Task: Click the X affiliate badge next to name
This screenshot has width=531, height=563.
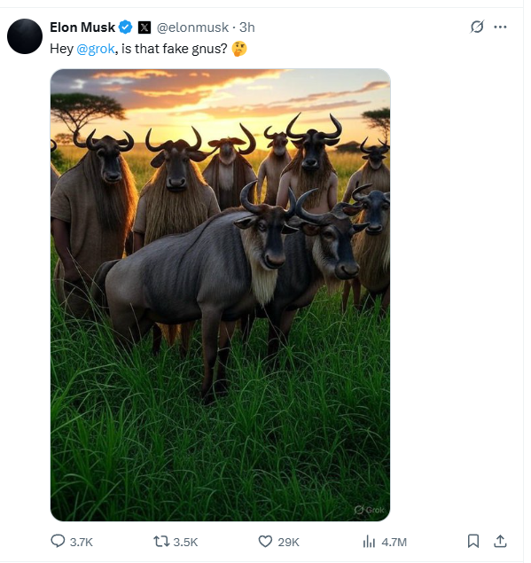Action: pyautogui.click(x=144, y=27)
